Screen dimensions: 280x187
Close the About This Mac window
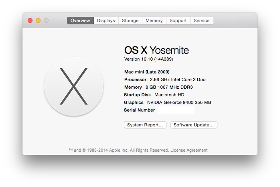(30, 20)
